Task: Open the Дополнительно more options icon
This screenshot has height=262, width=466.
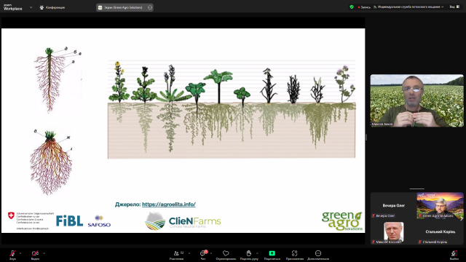Action: pyautogui.click(x=318, y=253)
